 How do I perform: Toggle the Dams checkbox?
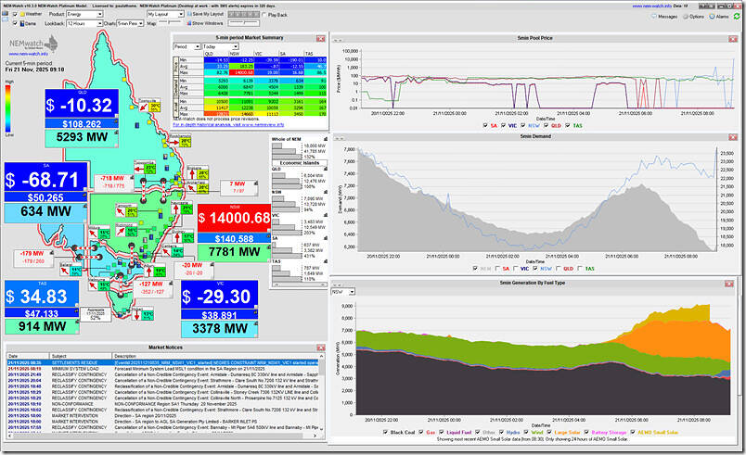(x=15, y=23)
